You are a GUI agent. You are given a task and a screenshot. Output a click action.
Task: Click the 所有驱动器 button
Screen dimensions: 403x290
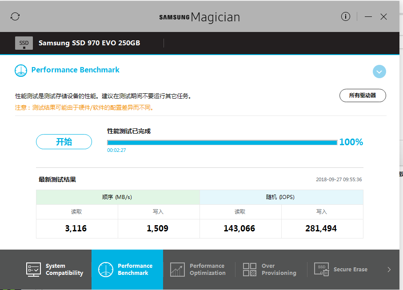coord(363,95)
